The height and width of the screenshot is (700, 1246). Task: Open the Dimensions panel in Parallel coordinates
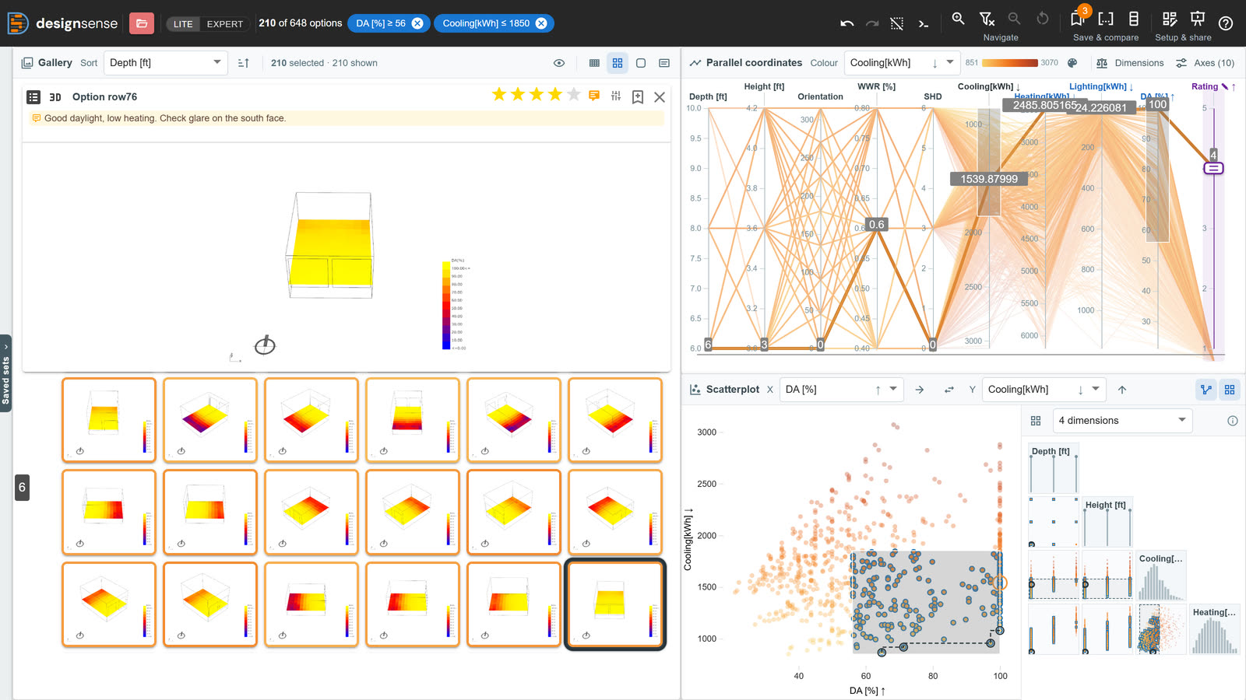1129,63
